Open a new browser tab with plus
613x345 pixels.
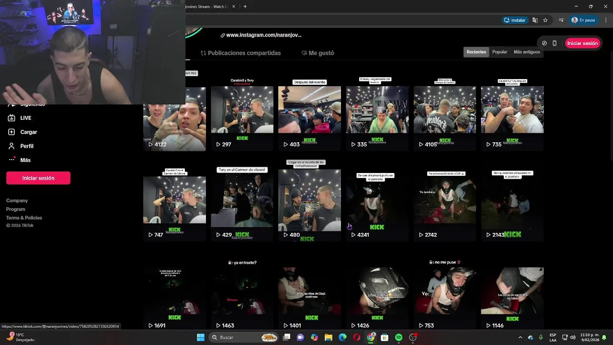[x=245, y=7]
